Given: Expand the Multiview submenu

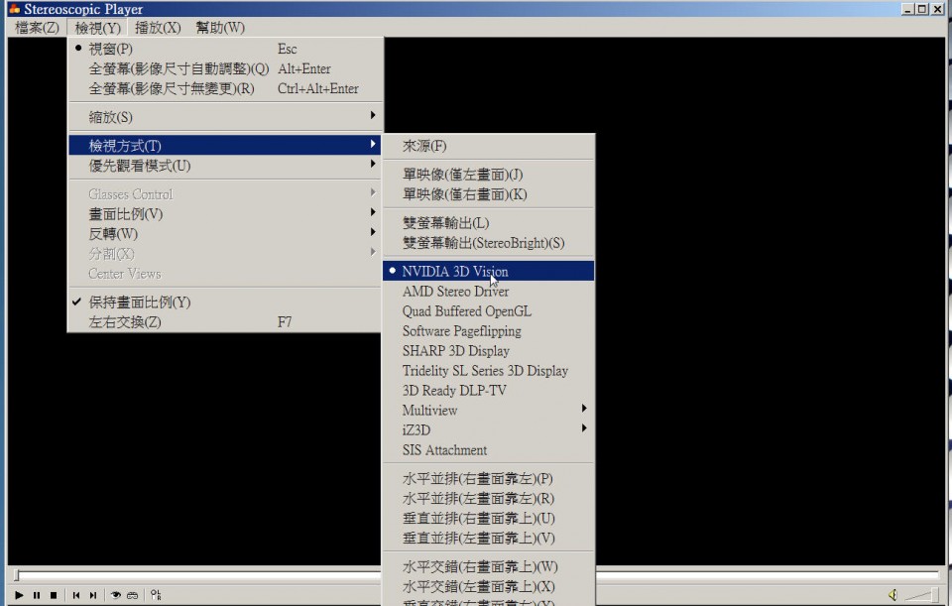Looking at the screenshot, I should [488, 411].
